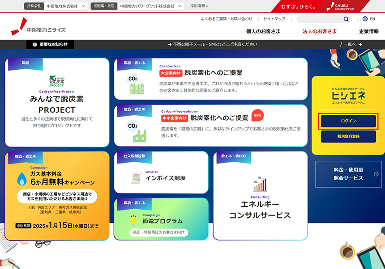
Task: Open the 料金・使用量照会サービス button
Action: [348, 174]
